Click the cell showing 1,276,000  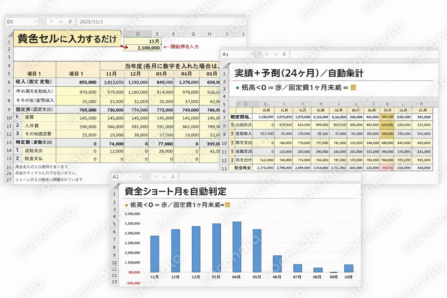187,82
